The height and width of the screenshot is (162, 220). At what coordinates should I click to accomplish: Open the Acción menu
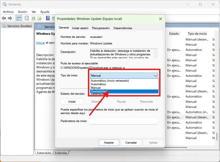pyautogui.click(x=22, y=11)
